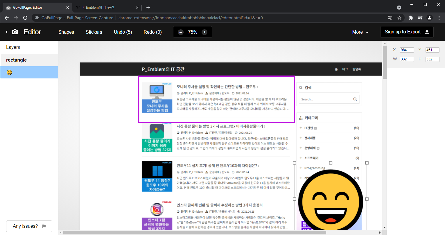445x235 pixels.
Task: Click Undo (5) in the toolbar
Action: [x=123, y=32]
